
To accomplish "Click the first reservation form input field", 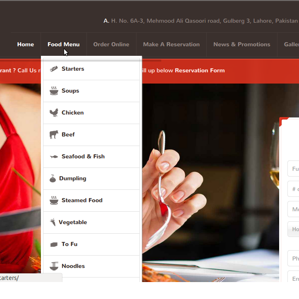I will (293, 169).
